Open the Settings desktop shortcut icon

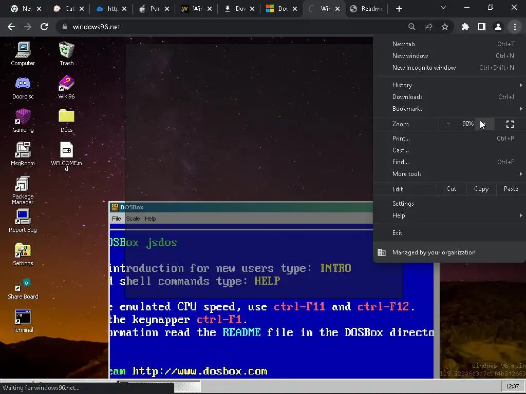[23, 254]
